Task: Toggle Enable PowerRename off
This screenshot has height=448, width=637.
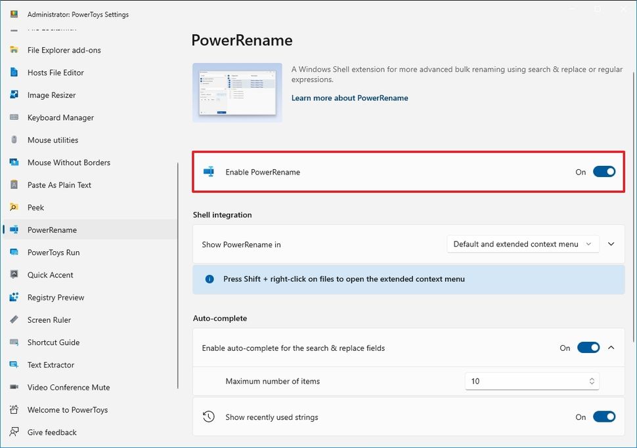Action: pyautogui.click(x=603, y=171)
